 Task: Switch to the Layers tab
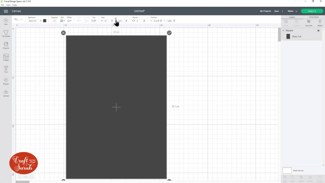click(292, 17)
